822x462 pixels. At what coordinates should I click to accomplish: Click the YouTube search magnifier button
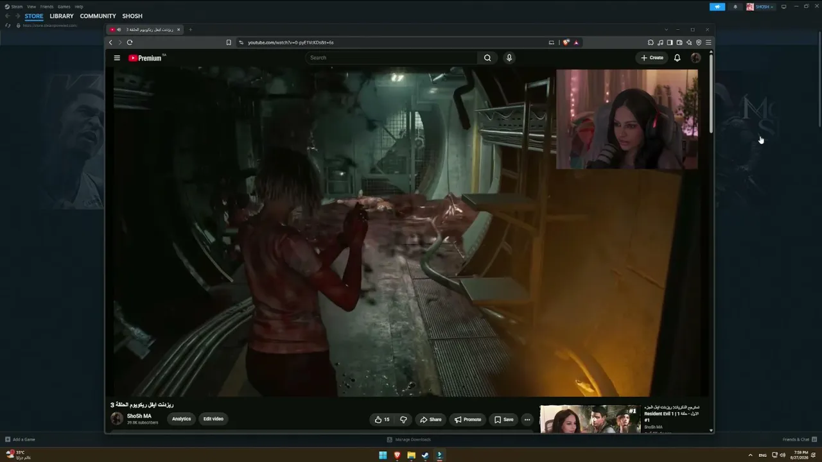[x=487, y=58]
